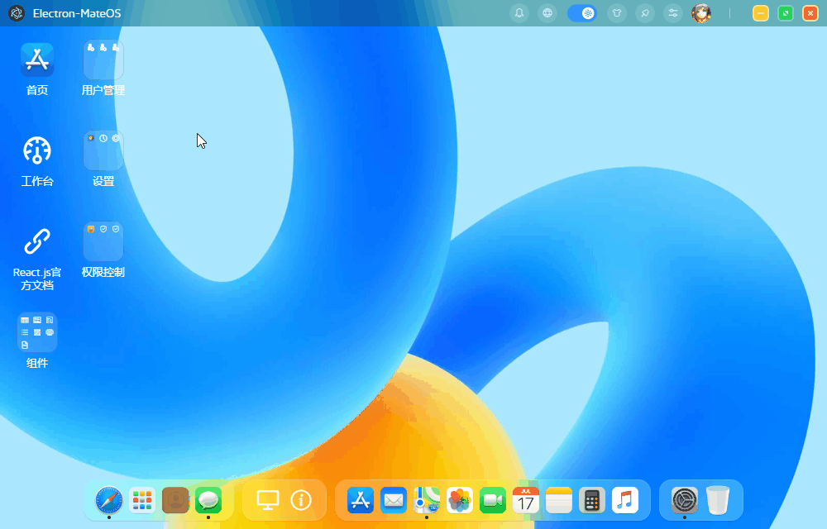Screen dimensions: 827x529
Task: Launch Safari from the dock
Action: [x=109, y=500]
